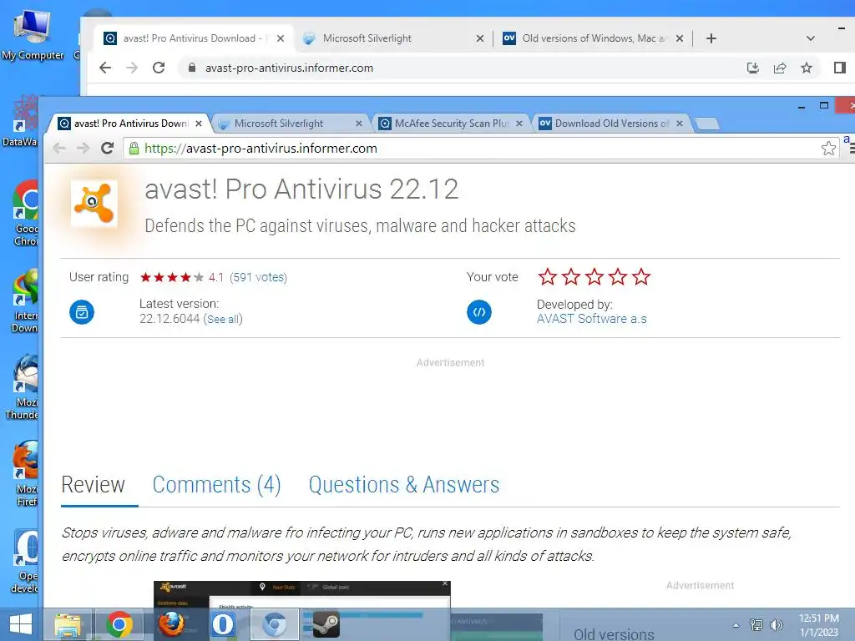855x641 pixels.
Task: Open Questions & Answers section
Action: tap(404, 485)
